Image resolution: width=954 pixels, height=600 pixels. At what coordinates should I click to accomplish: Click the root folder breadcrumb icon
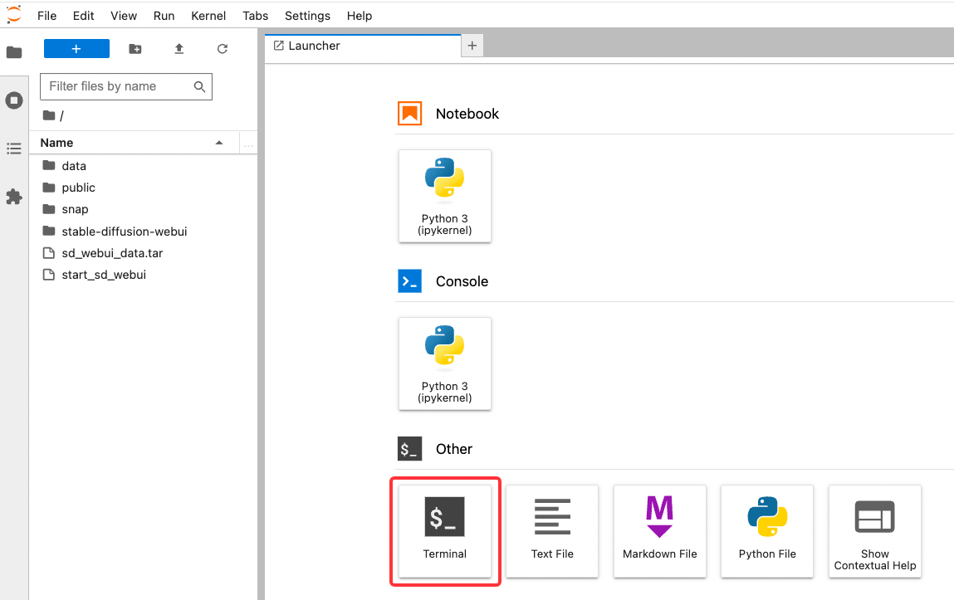49,115
